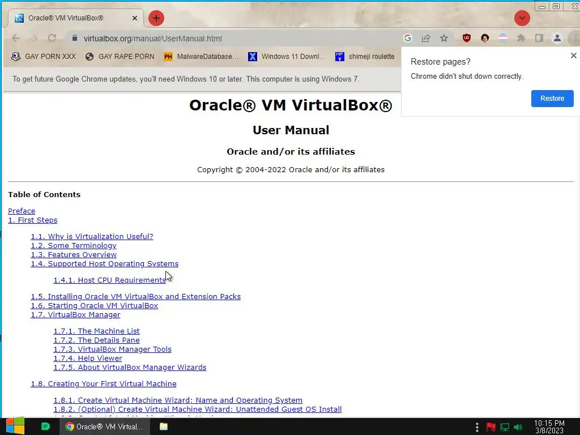Open 1.8.2. Unattended Guest OS Install link
The height and width of the screenshot is (435, 580).
coord(198,409)
